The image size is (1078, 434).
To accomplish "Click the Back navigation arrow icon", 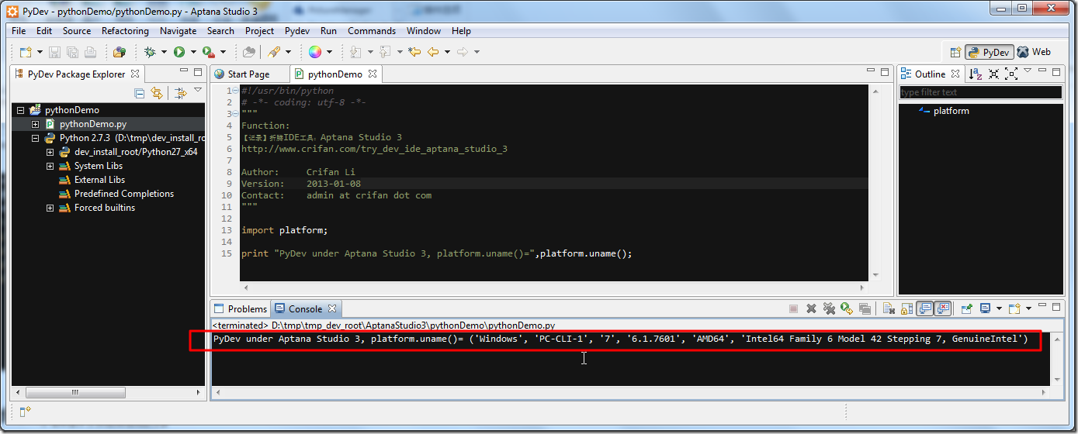I will tap(433, 52).
